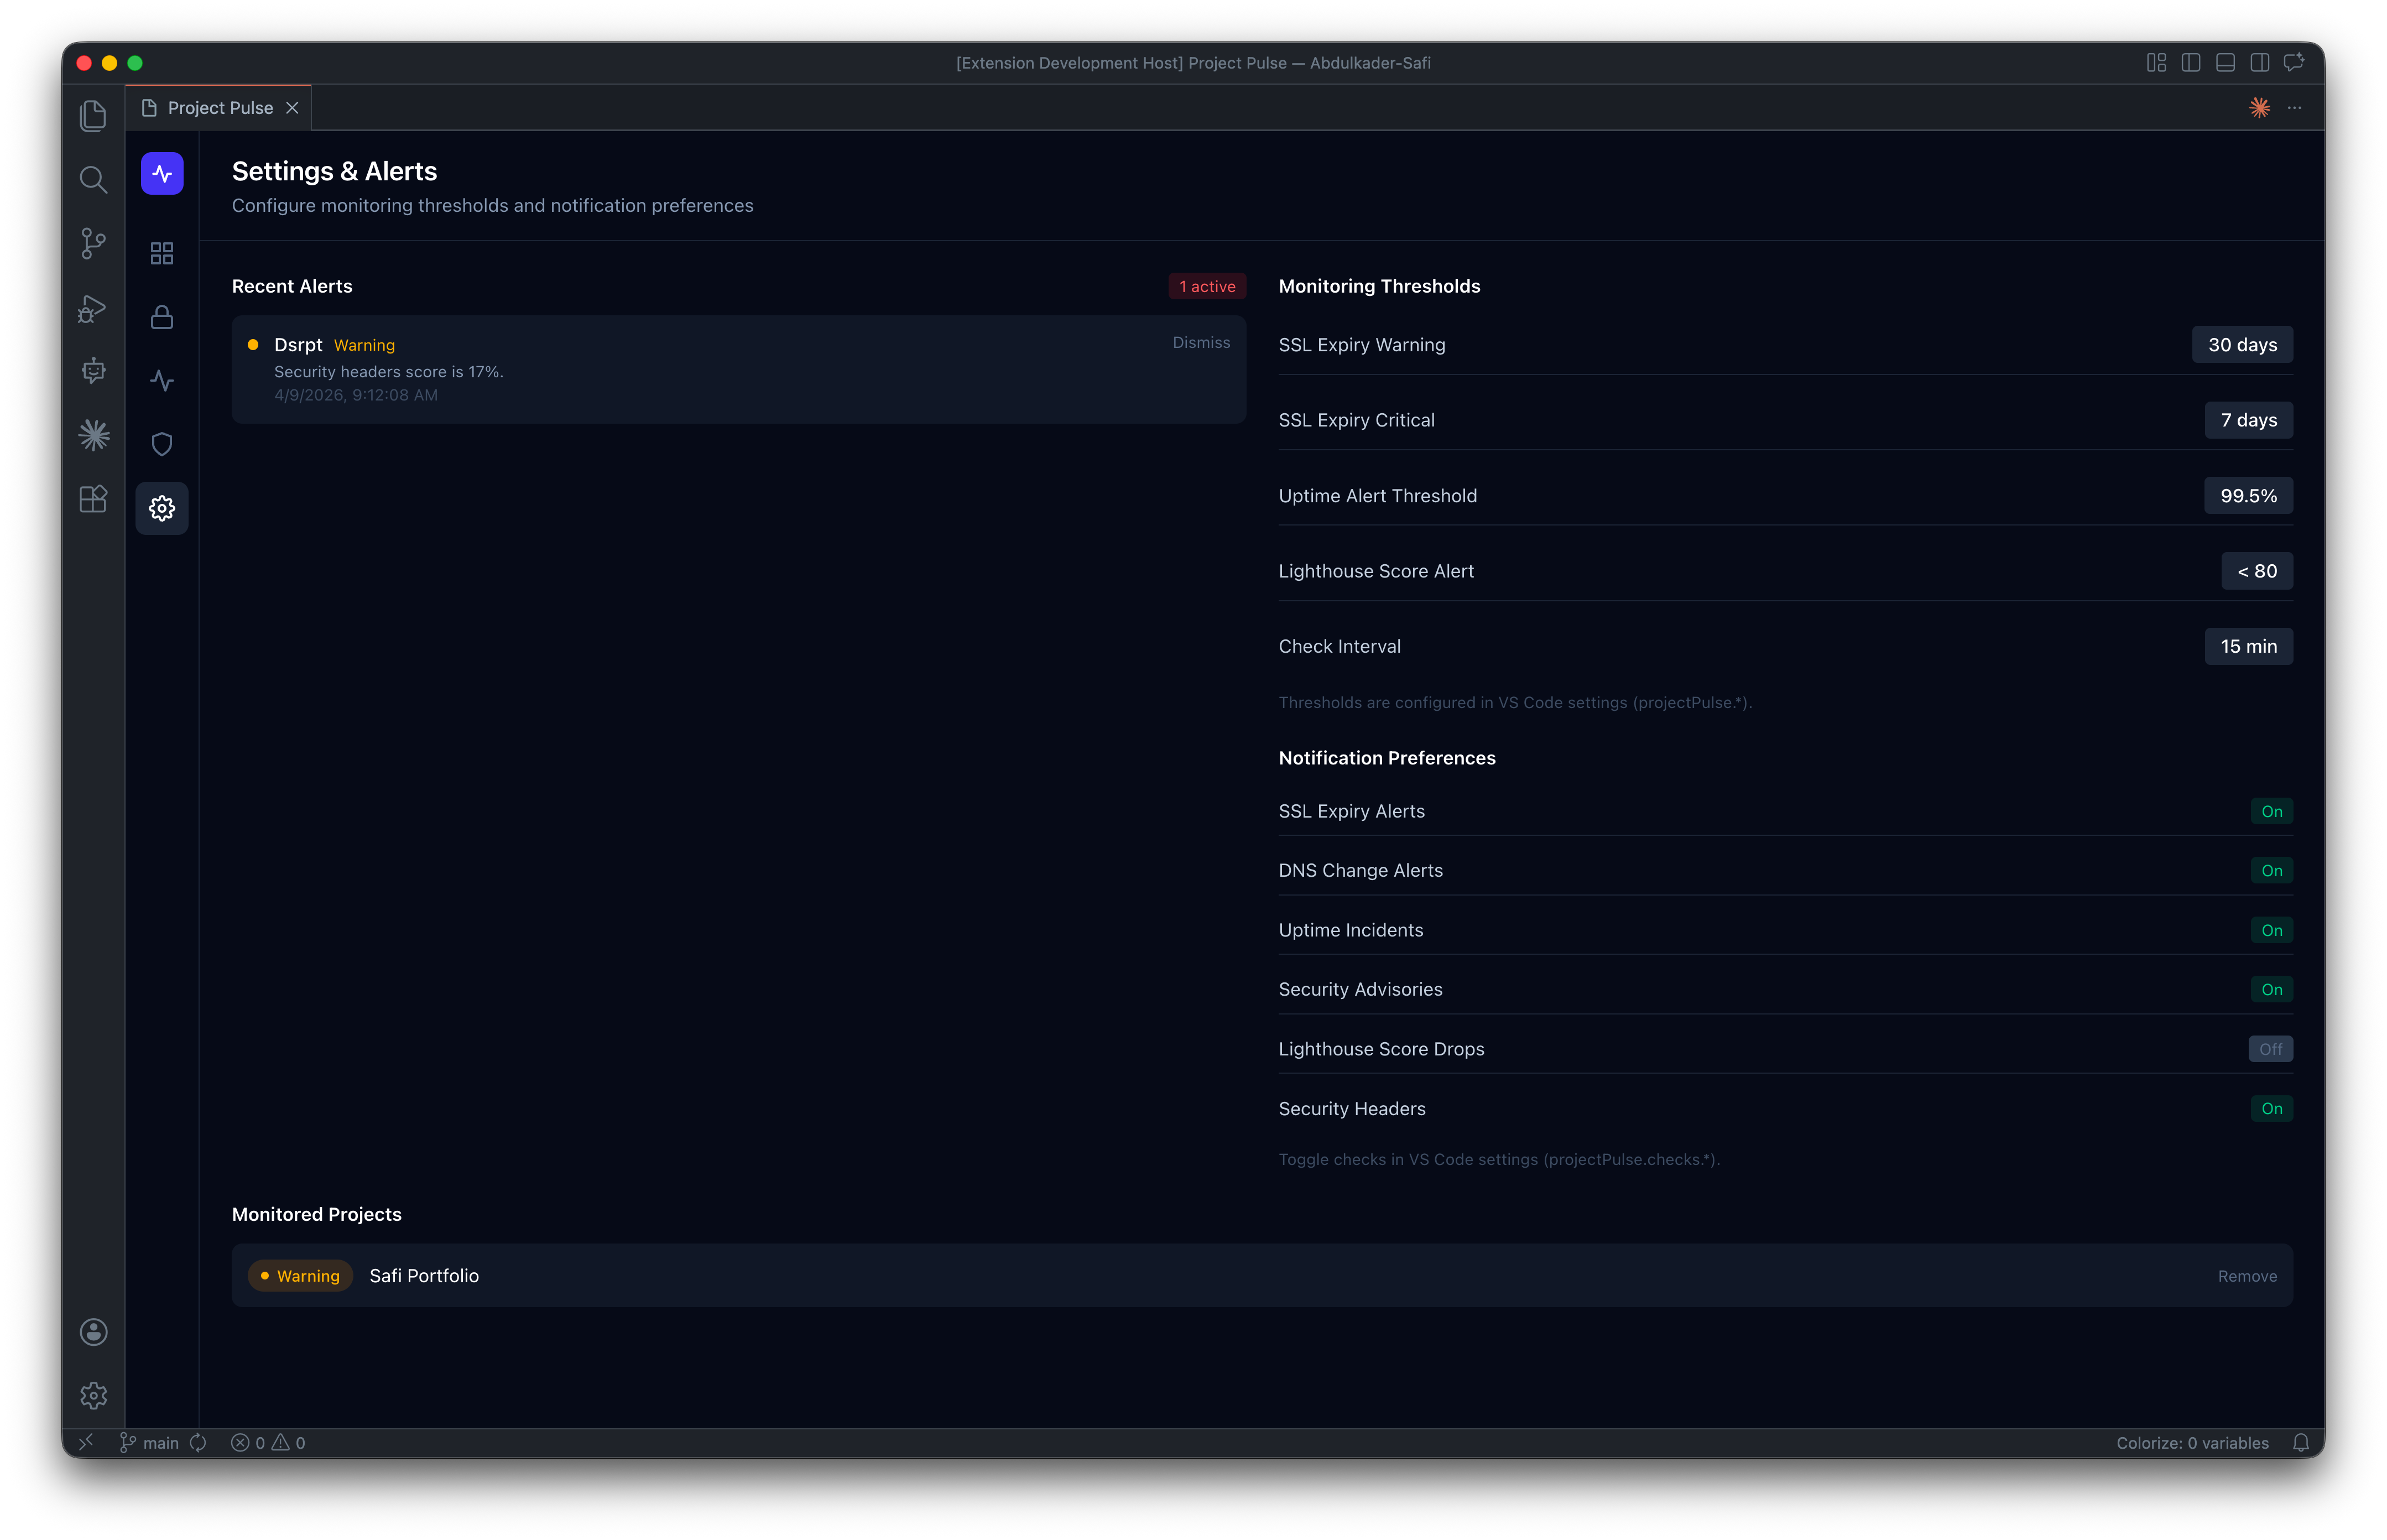Toggle the panel layout control

[2224, 62]
